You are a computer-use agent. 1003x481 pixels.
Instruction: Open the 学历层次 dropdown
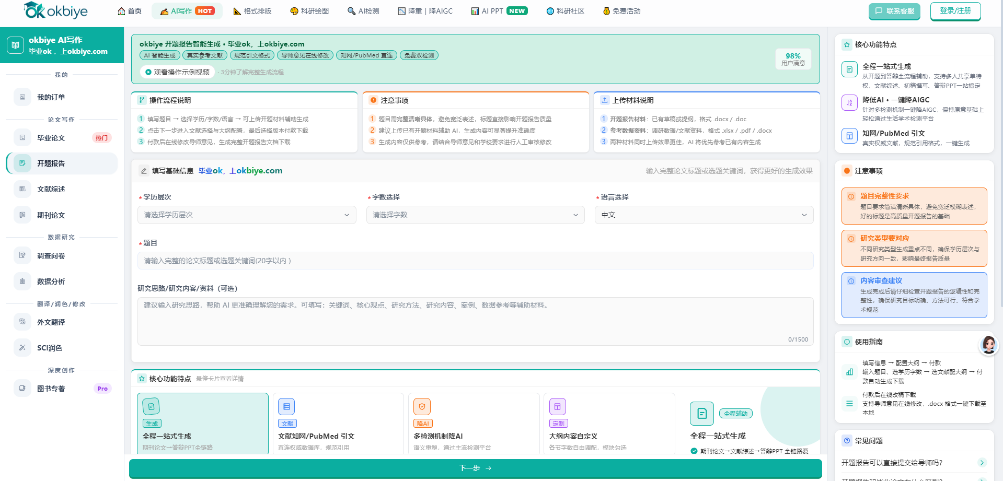(x=247, y=215)
